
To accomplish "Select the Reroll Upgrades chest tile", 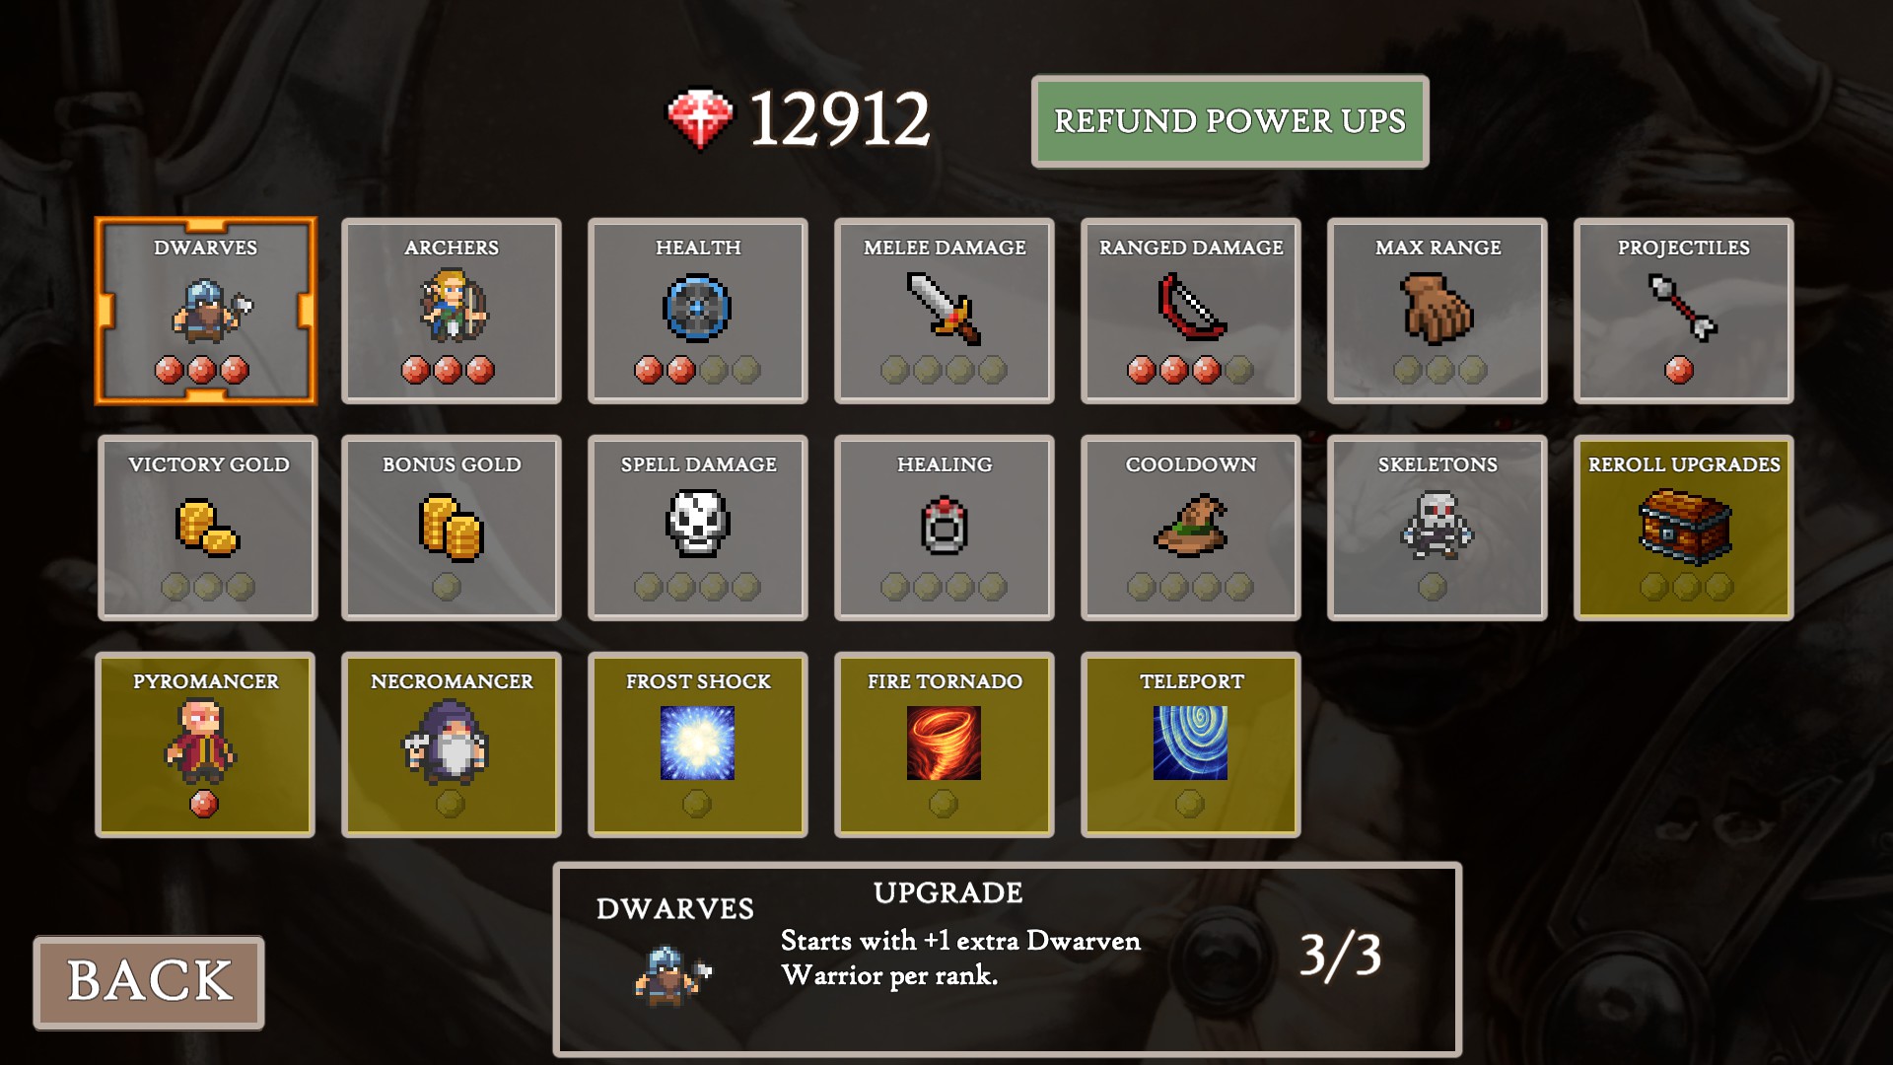I will (1684, 528).
